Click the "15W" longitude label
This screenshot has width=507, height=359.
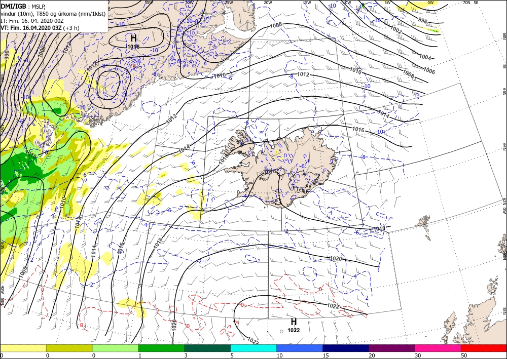pos(307,3)
